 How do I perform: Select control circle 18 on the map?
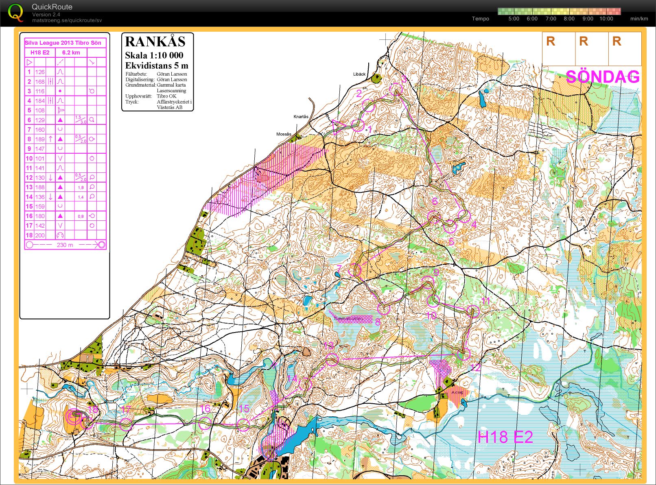click(87, 423)
